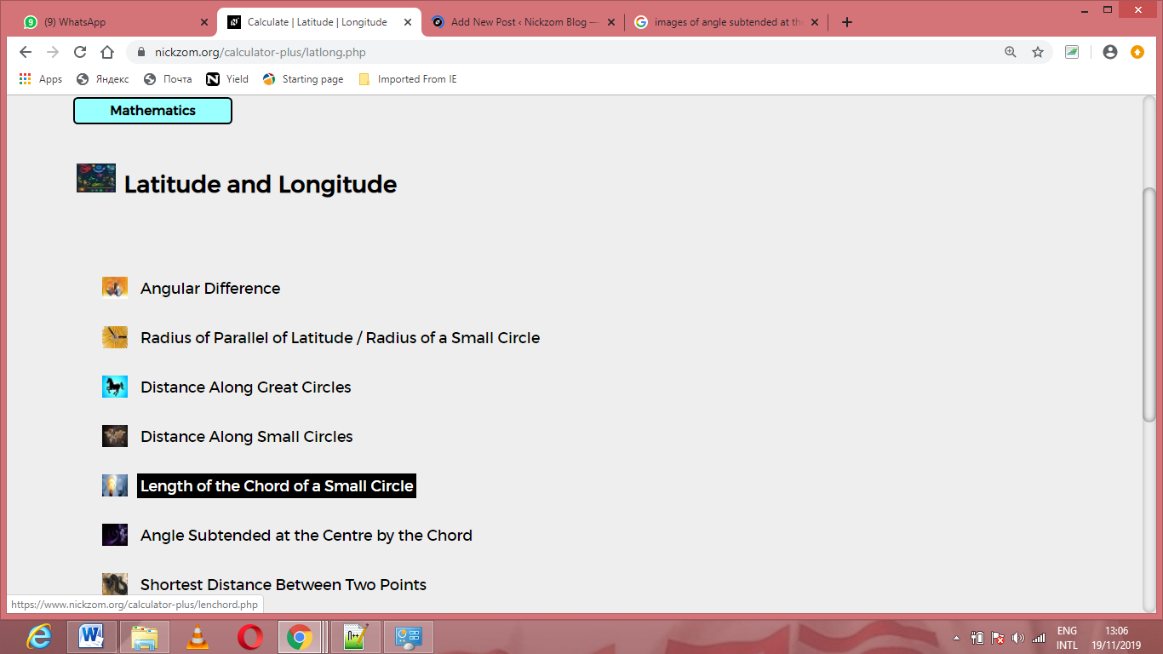The image size is (1163, 654).
Task: Bookmark this page with the star icon
Action: [1038, 52]
